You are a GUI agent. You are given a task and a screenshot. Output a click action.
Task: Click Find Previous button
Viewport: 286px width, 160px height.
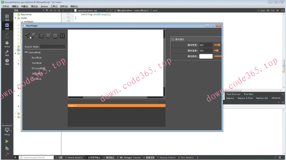click(x=233, y=94)
